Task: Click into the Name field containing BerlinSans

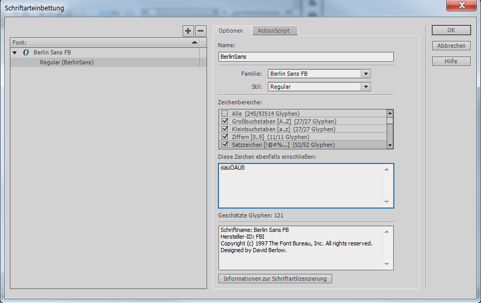Action: click(306, 57)
